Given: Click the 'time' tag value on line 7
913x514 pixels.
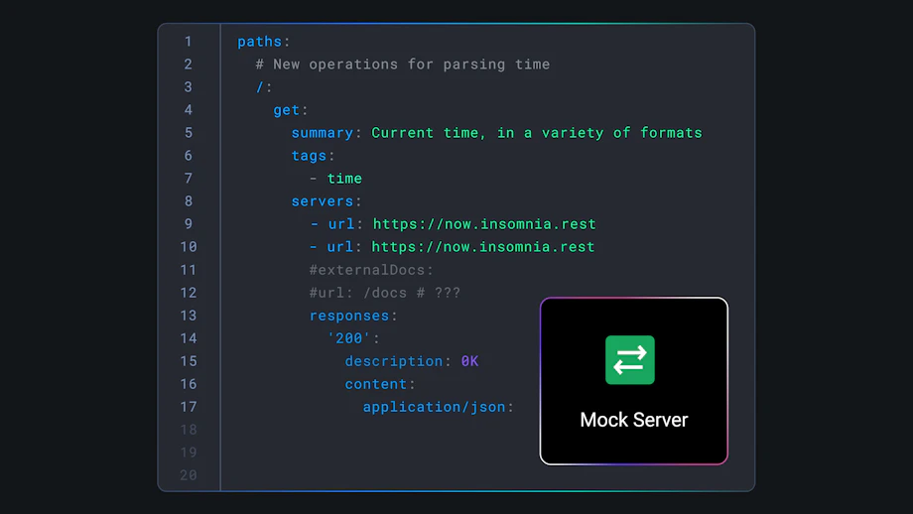Looking at the screenshot, I should click(344, 179).
